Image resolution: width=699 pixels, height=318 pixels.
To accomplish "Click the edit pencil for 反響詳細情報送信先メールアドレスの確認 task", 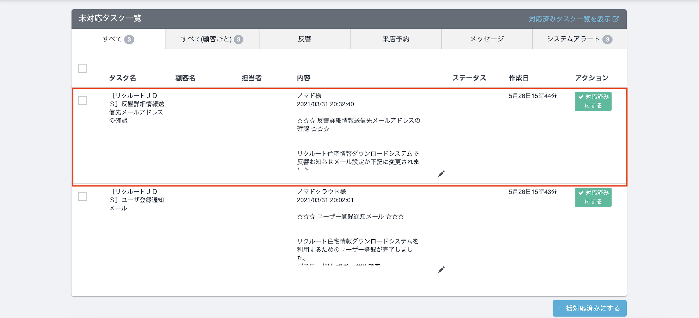I will (x=441, y=174).
